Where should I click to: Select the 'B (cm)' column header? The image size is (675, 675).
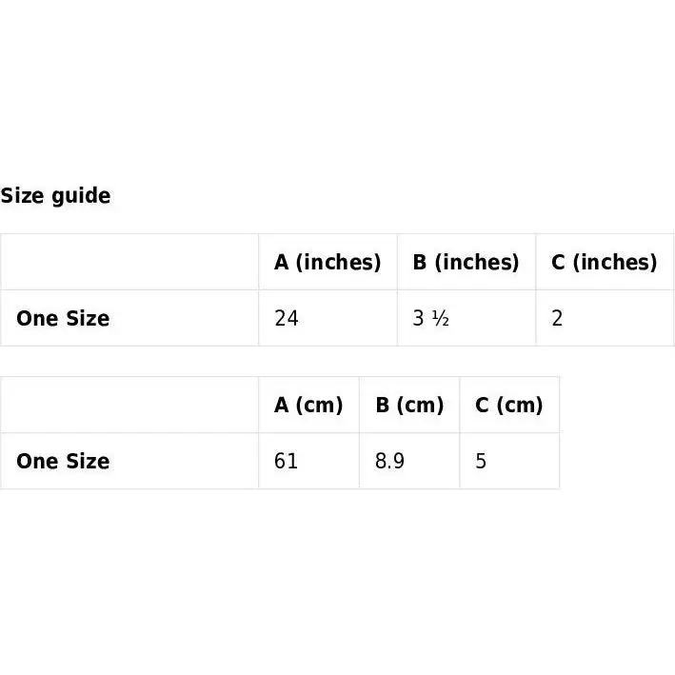(x=409, y=405)
